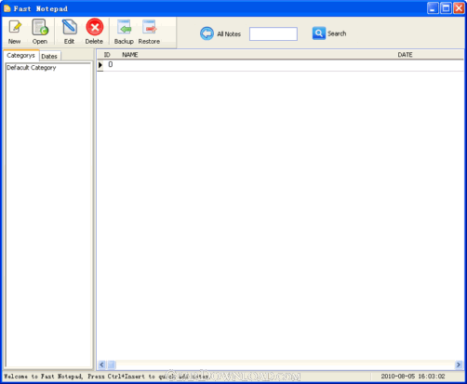Click the Fast Notepad title bar icon

[x=7, y=8]
